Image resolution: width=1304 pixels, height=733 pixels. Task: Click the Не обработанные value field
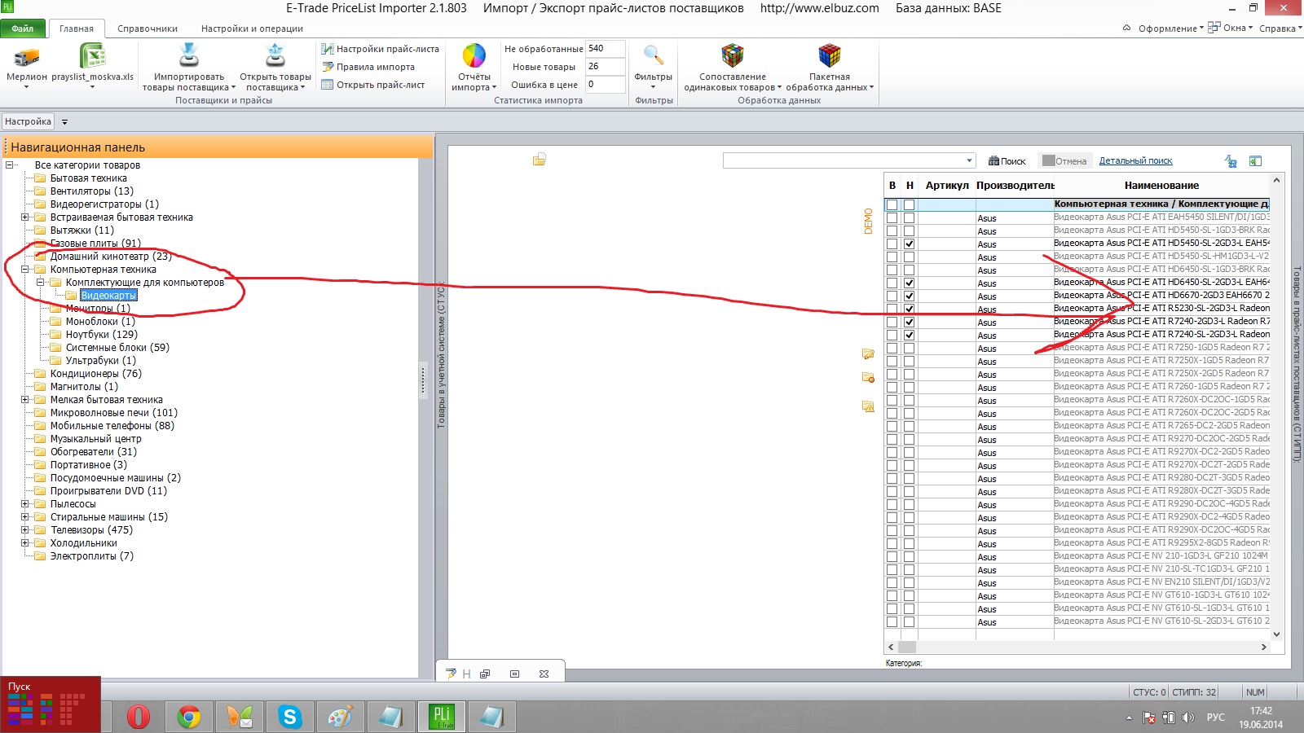[605, 49]
